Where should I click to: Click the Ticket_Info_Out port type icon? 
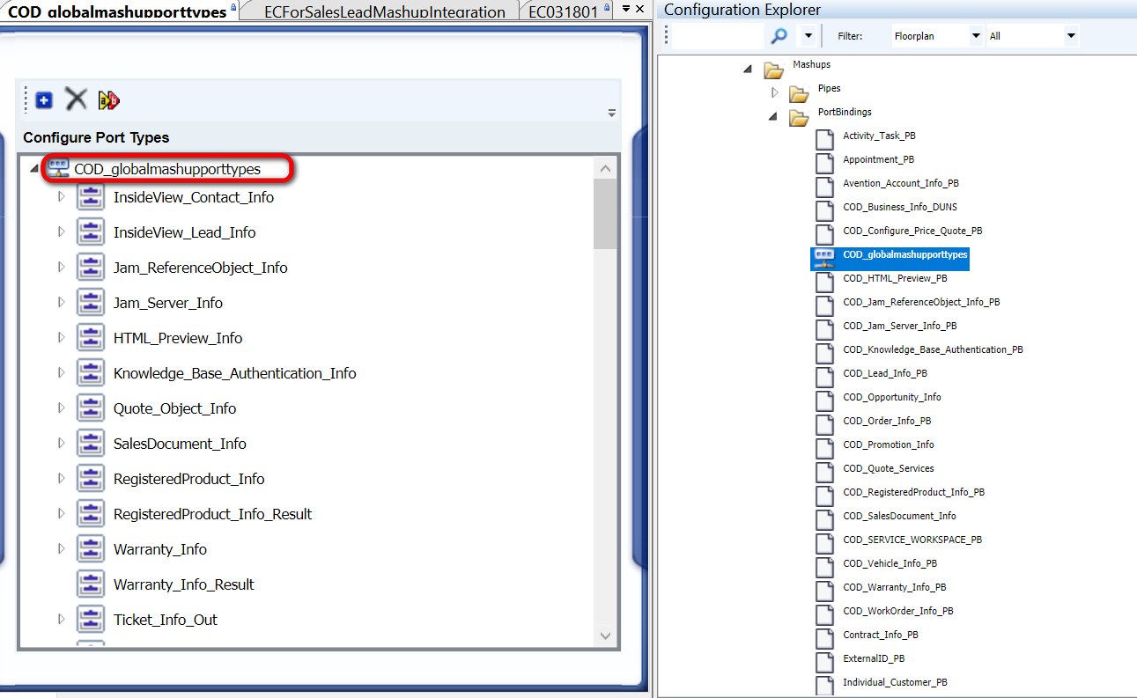91,620
